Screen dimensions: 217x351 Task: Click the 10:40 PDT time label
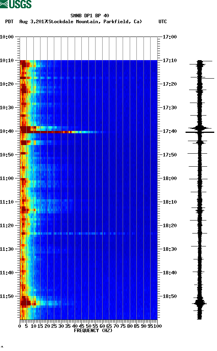(x=7, y=131)
